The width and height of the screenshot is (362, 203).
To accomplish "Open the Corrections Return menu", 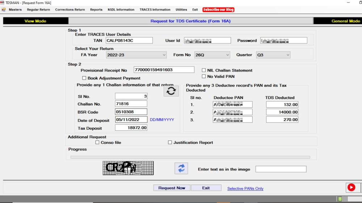I will [70, 10].
